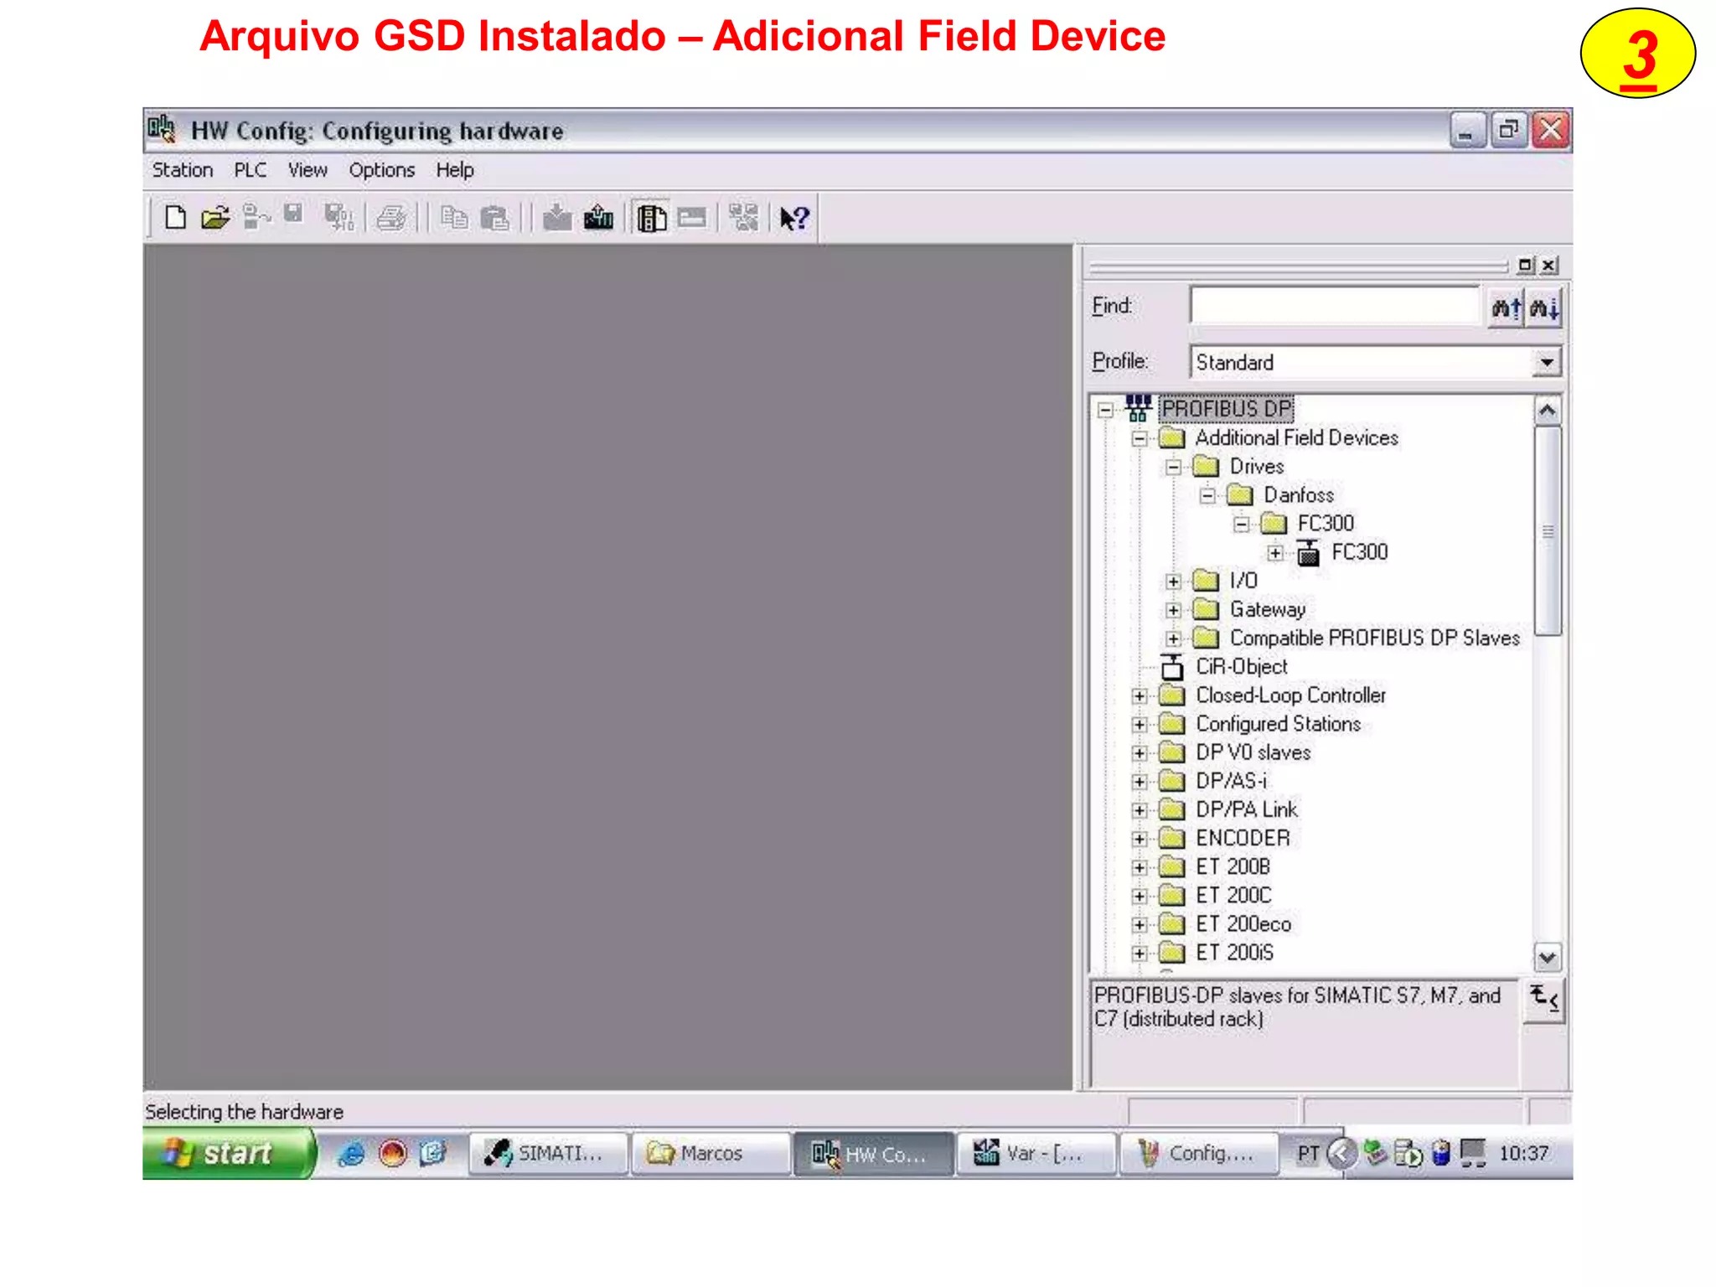Click the Save floppy disk icon
Screen dimensions: 1716x1287
(x=293, y=214)
